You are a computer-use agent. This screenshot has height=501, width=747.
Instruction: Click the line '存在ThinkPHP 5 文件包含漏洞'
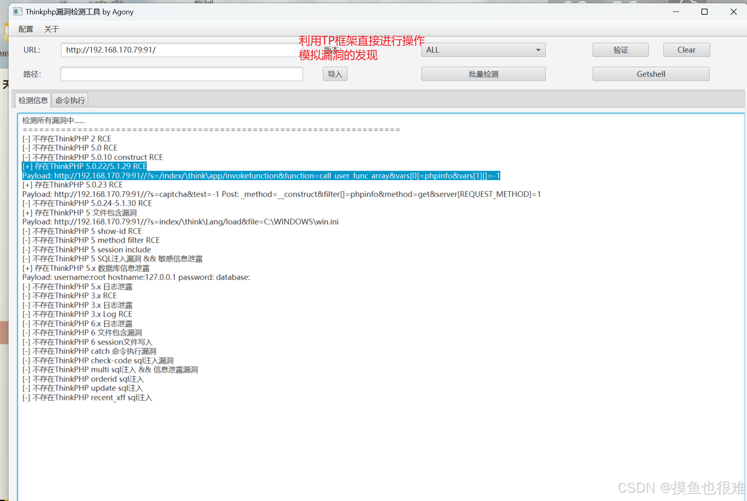(80, 213)
